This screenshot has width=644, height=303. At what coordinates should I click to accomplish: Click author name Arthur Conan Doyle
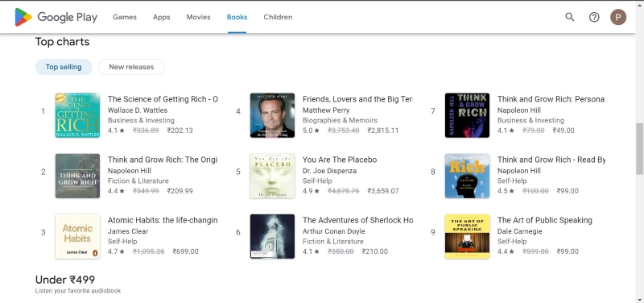coord(333,231)
